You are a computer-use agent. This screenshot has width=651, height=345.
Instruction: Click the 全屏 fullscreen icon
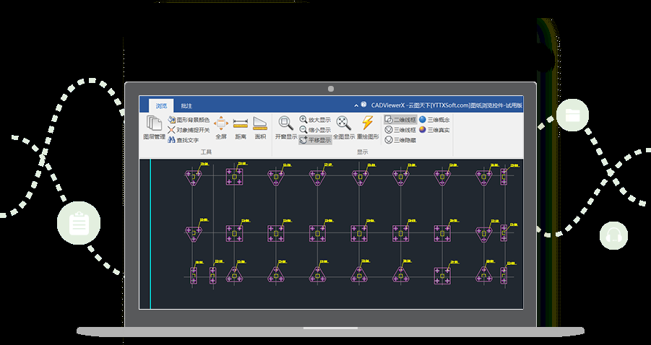(x=221, y=127)
